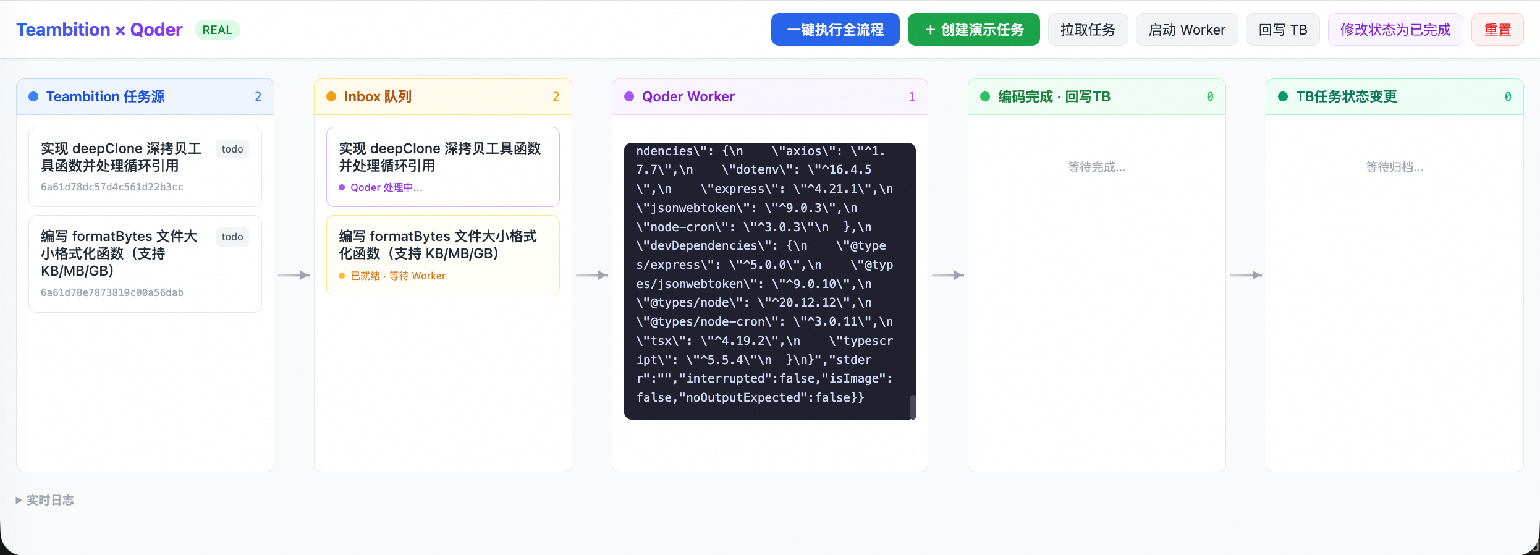The image size is (1540, 555).
Task: Start the worker via 启动 Worker
Action: point(1187,30)
